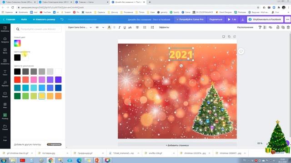
Task: Open the File menu in Canva header
Action: point(24,19)
